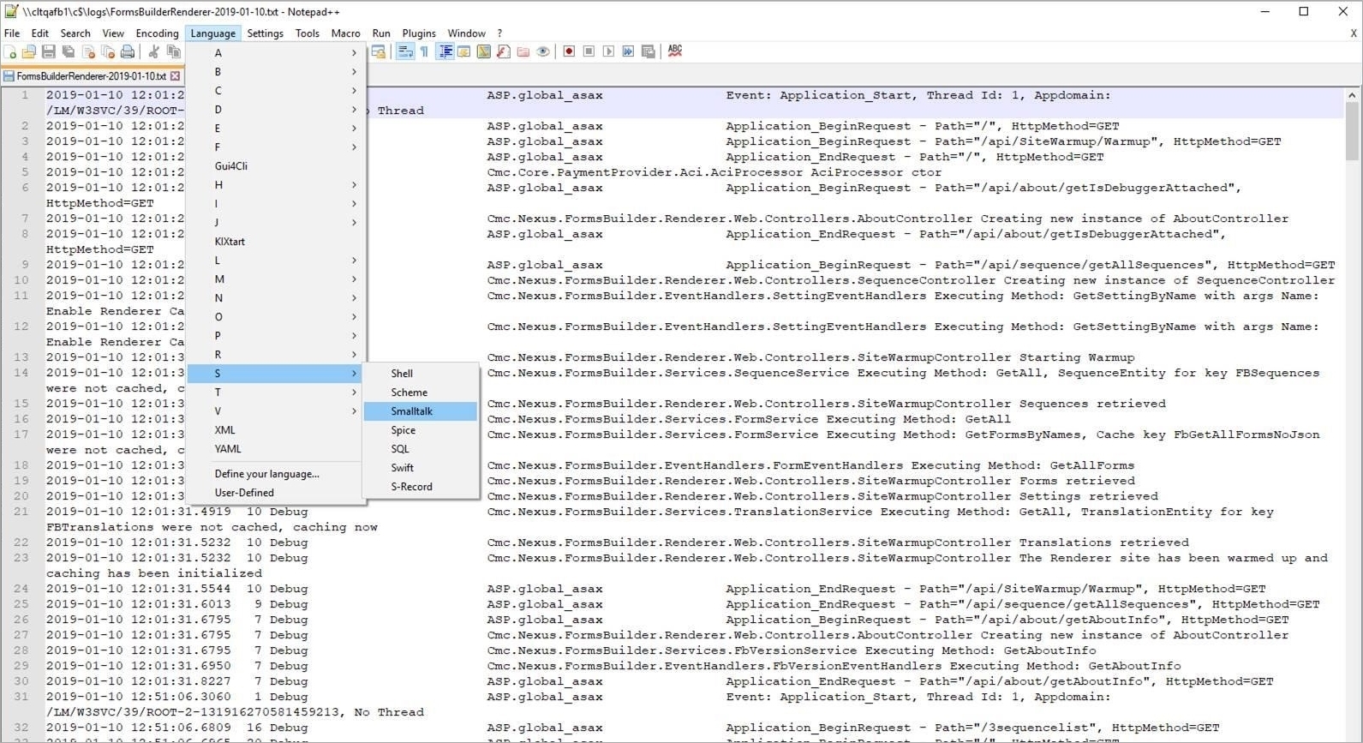Close the FormsBuilderRenderer-2019-01-10.txt tab
This screenshot has height=743, width=1363.
coord(175,76)
